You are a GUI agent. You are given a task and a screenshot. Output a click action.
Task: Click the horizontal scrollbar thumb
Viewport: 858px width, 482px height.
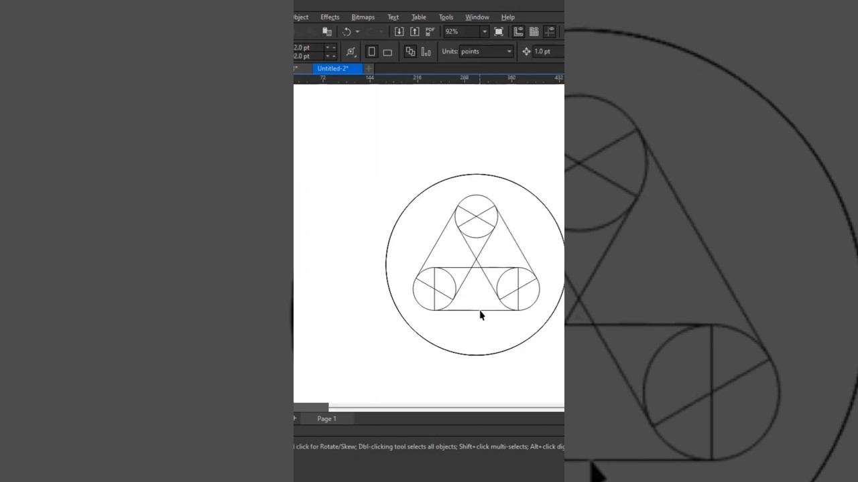[311, 407]
